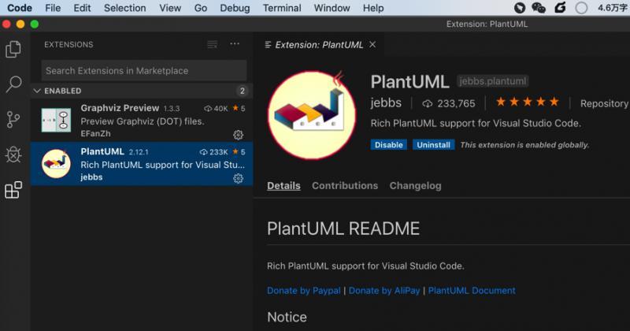The image size is (630, 331).
Task: Switch to the Contributions tab
Action: point(345,186)
